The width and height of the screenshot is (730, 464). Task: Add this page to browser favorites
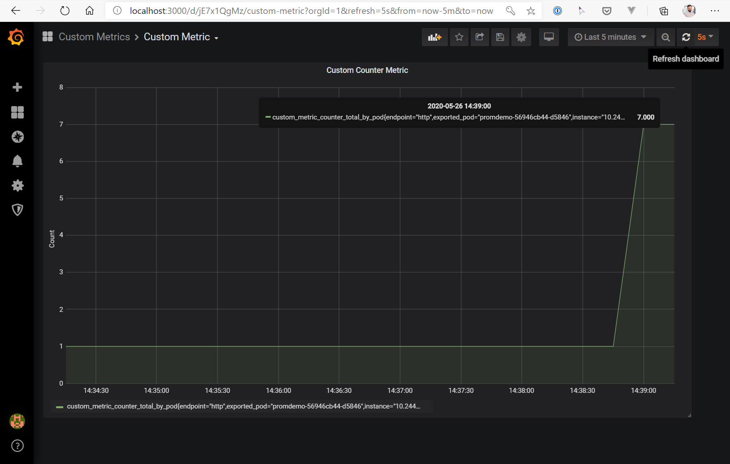tap(531, 11)
